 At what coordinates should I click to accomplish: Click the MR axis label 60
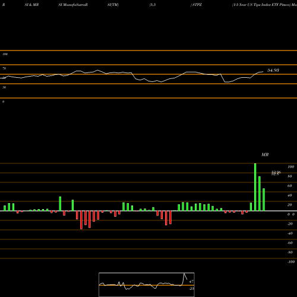[290, 186]
